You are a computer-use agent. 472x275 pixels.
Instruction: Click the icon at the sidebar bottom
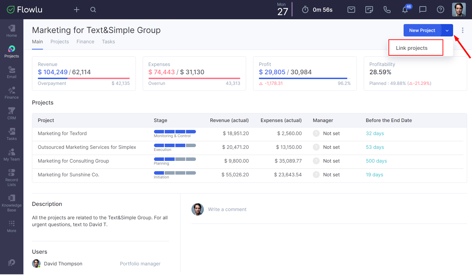[x=12, y=263]
